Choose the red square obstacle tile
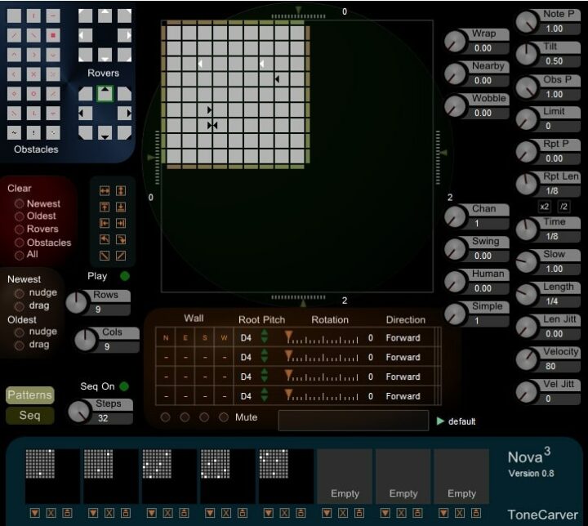Screen dimensions: 588x526 coord(53,35)
